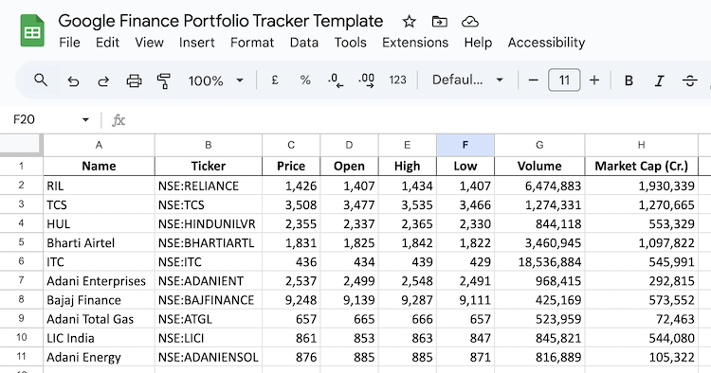The image size is (711, 373).
Task: Select the cell 'Adani Enterprises'
Action: 99,280
